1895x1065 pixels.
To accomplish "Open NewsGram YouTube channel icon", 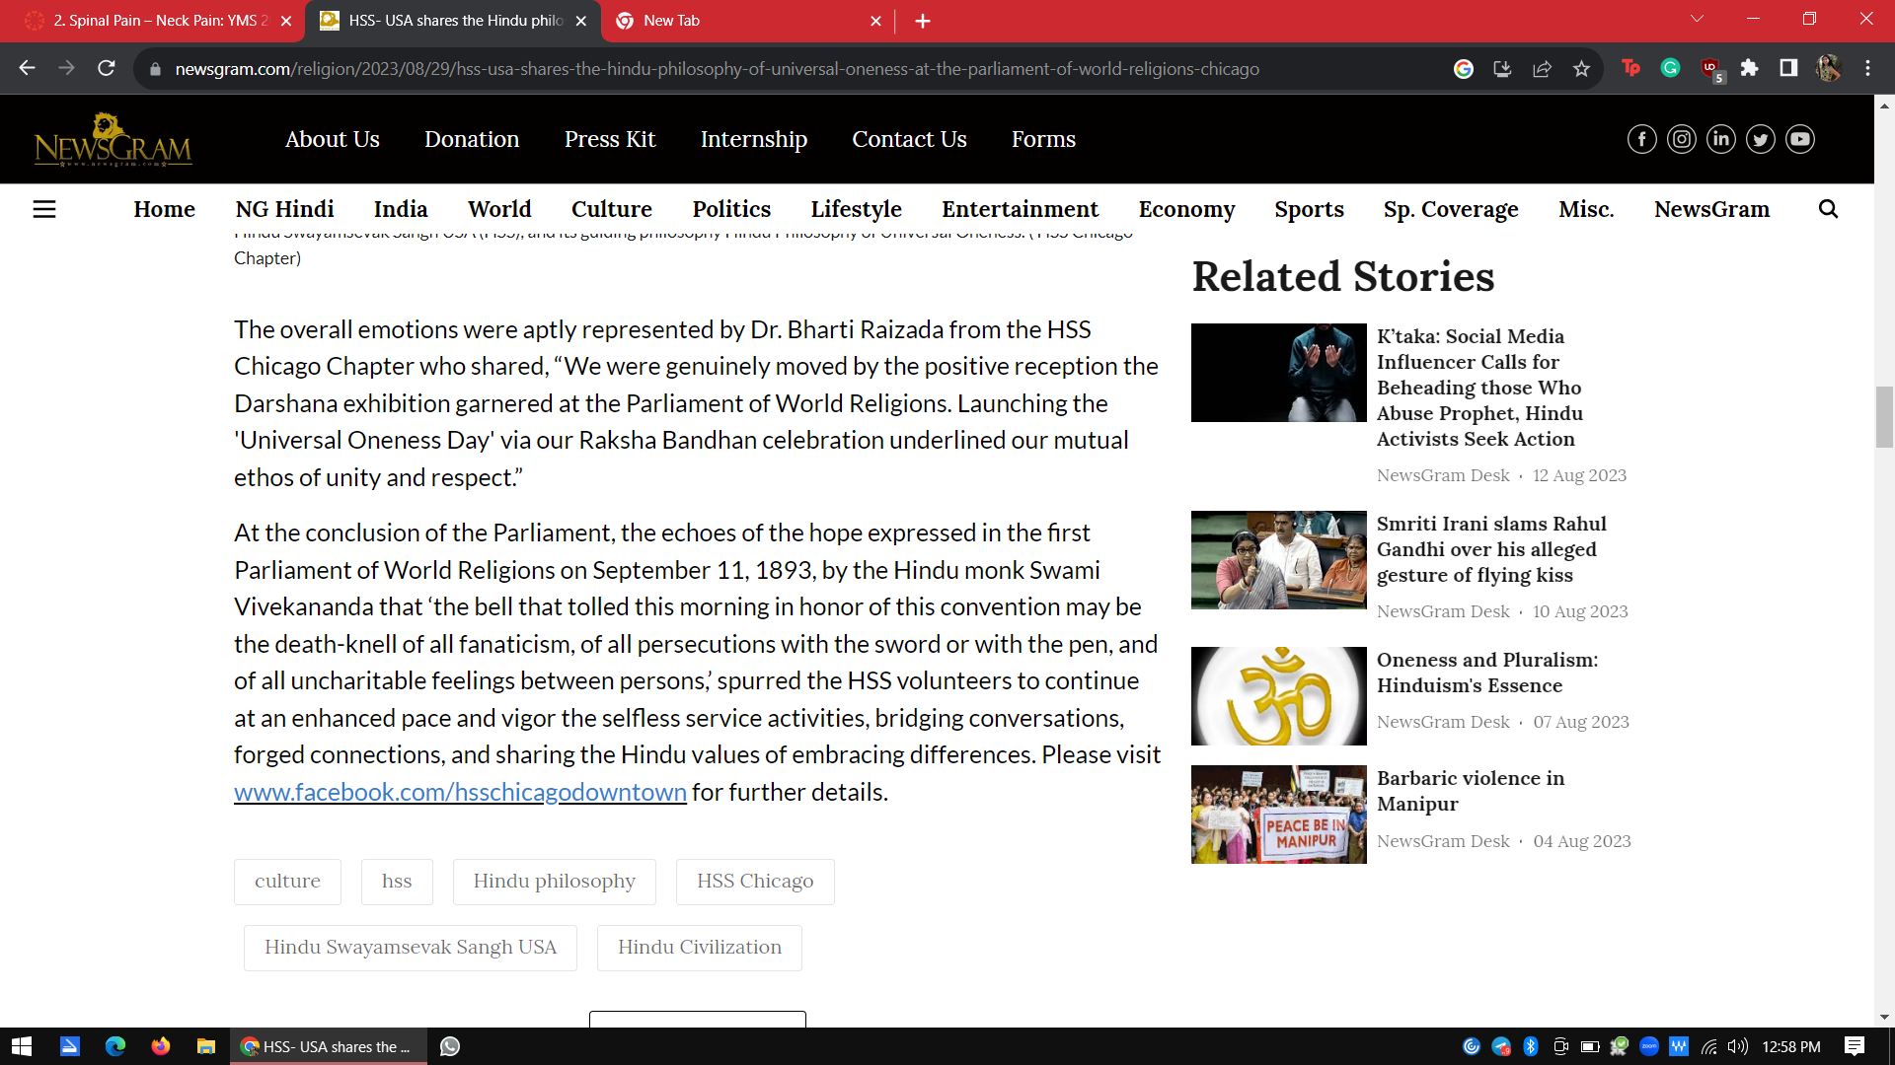I will click(x=1799, y=139).
